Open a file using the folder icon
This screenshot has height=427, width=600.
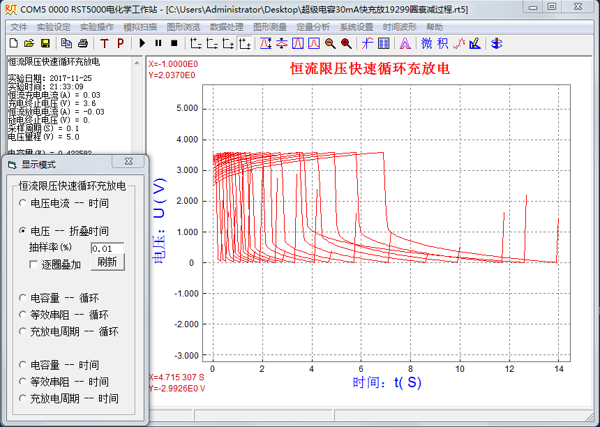(x=29, y=43)
